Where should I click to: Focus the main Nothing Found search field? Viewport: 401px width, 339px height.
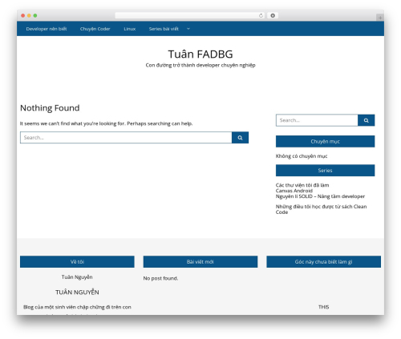[126, 138]
